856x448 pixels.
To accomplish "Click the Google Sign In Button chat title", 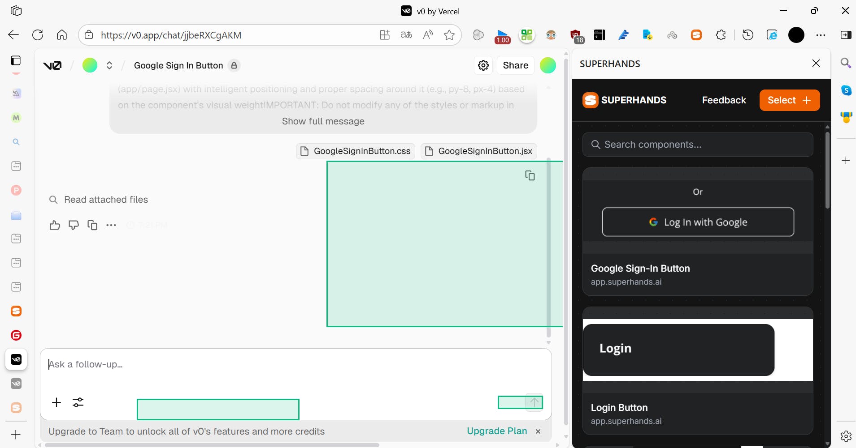I will click(178, 65).
